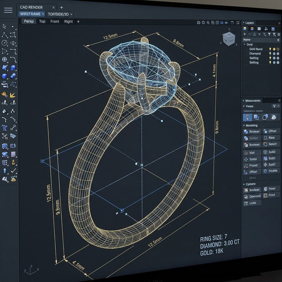Toggle eye icon in viewport toolbar
The width and height of the screenshot is (282, 282).
pyautogui.click(x=226, y=23)
